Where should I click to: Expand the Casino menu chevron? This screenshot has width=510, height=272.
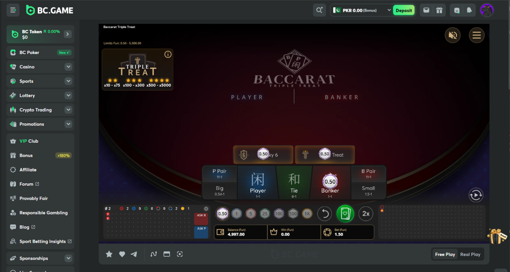point(69,67)
